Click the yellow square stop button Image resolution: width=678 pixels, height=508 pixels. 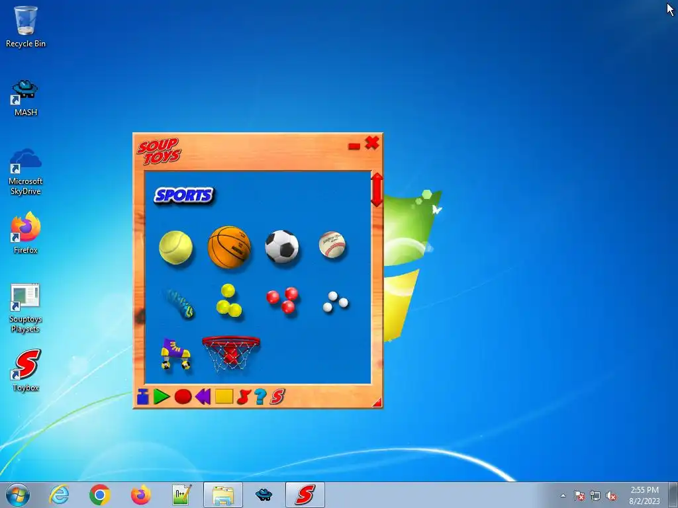224,397
